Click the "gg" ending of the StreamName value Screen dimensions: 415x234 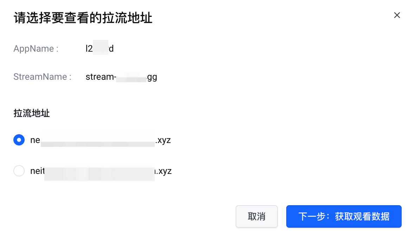(152, 77)
